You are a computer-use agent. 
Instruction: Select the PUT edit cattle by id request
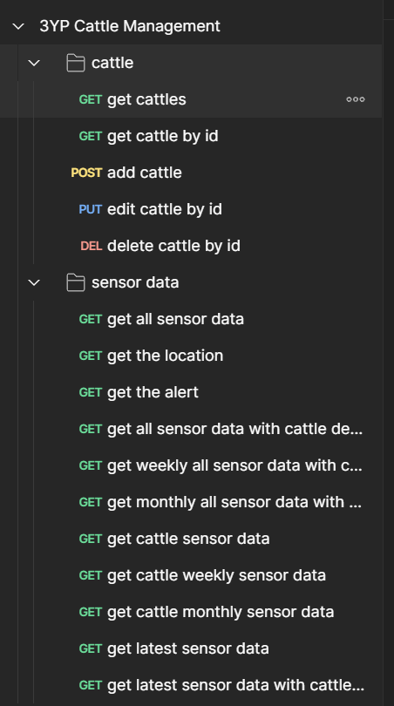click(191, 209)
